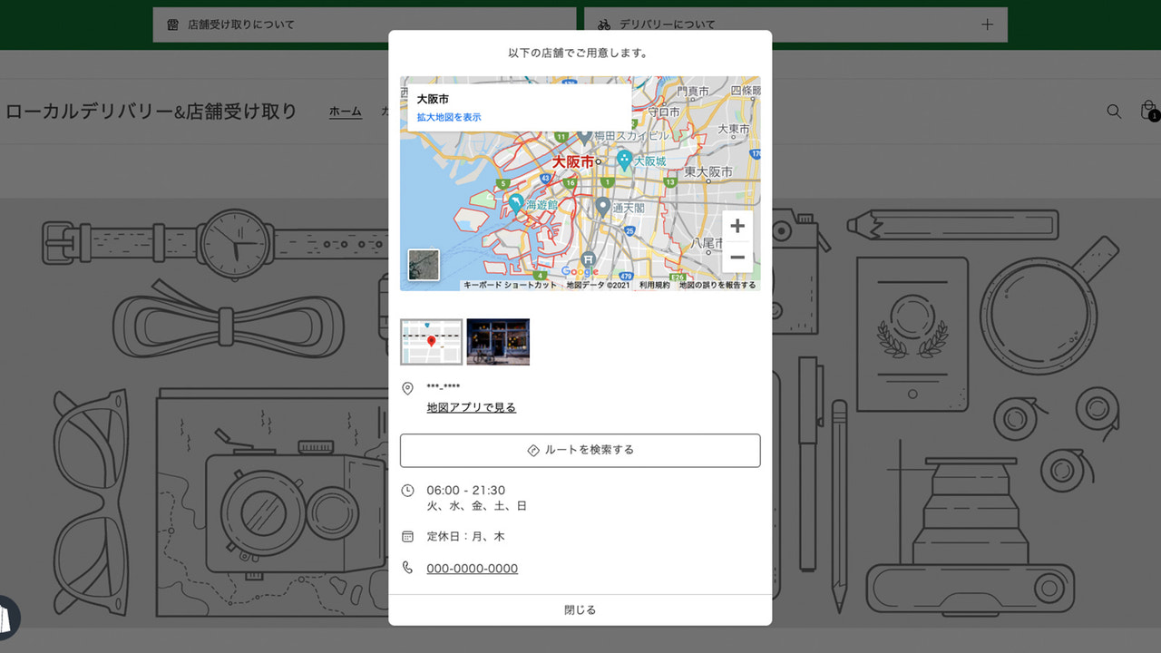Image resolution: width=1161 pixels, height=653 pixels.
Task: Click the bicycle icon on the デリバリーについて banner
Action: tap(603, 24)
